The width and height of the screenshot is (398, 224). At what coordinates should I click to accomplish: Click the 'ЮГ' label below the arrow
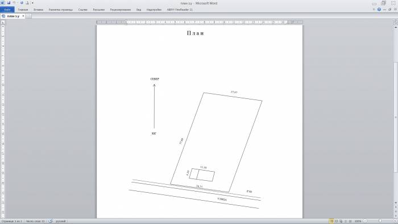coord(154,134)
